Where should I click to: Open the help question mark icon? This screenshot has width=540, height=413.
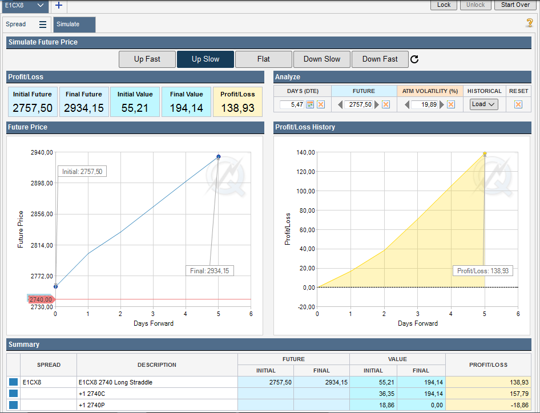529,23
